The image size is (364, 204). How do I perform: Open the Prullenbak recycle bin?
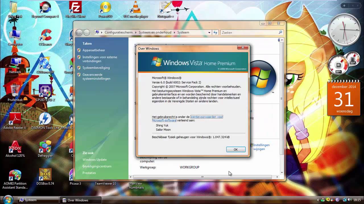(x=15, y=93)
